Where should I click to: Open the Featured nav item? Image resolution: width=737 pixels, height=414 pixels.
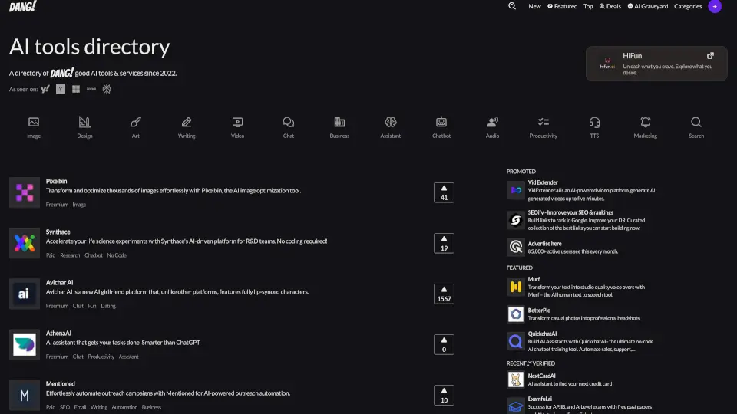click(x=562, y=6)
